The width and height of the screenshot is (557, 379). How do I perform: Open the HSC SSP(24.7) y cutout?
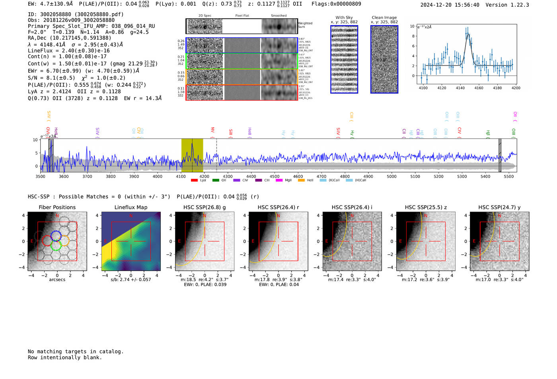[x=500, y=241]
